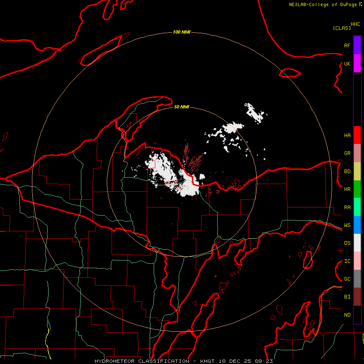
Task: Select the GR pink legend swatch
Action: [357, 153]
